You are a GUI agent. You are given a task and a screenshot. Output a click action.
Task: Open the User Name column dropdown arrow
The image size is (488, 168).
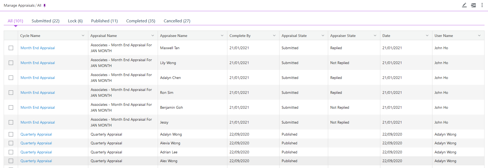(x=479, y=36)
